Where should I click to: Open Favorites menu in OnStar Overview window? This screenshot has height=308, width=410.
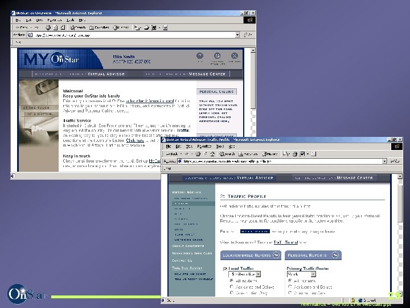click(55, 20)
